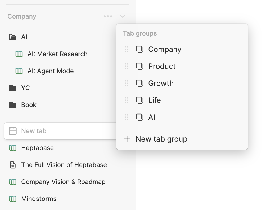Select the Book folder
The height and width of the screenshot is (210, 279).
[x=29, y=105]
